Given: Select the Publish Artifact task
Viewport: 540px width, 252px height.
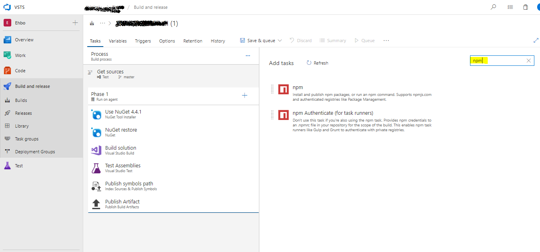Looking at the screenshot, I should pyautogui.click(x=173, y=204).
